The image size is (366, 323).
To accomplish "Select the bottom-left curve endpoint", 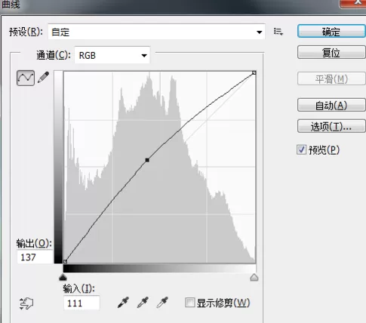I will click(x=65, y=262).
